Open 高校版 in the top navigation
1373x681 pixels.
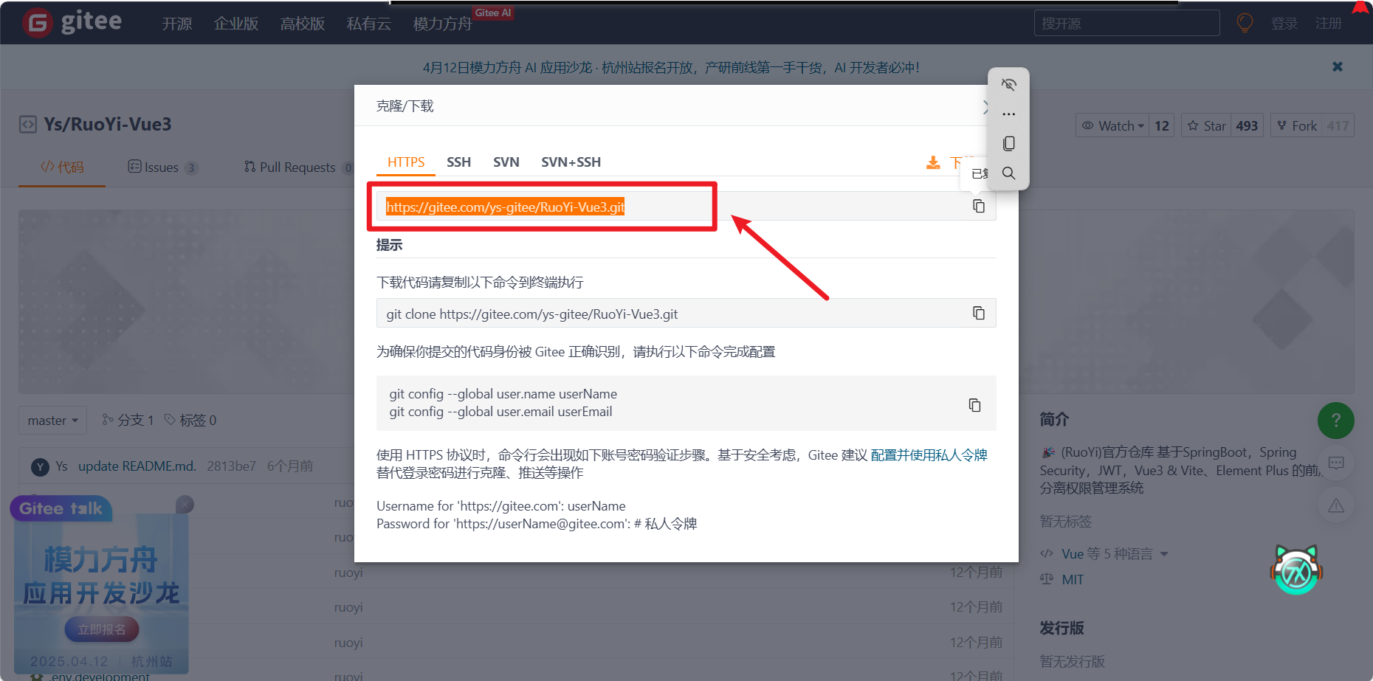[303, 24]
